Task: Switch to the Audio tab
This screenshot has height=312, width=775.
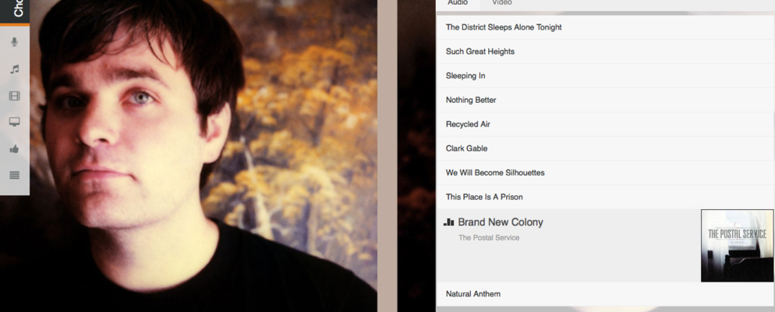Action: 458,3
